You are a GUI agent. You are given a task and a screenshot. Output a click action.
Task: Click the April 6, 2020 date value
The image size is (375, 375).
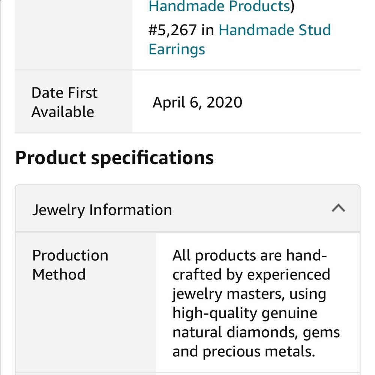pyautogui.click(x=197, y=102)
